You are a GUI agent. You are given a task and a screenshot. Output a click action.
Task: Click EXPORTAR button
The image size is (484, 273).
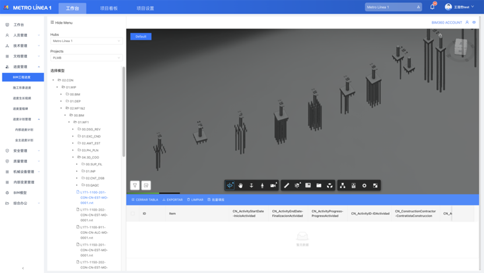[172, 200]
